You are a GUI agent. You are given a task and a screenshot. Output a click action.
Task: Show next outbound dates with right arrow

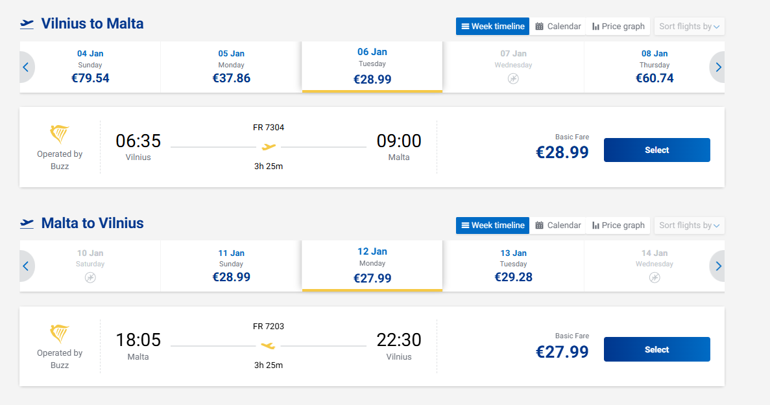point(718,67)
